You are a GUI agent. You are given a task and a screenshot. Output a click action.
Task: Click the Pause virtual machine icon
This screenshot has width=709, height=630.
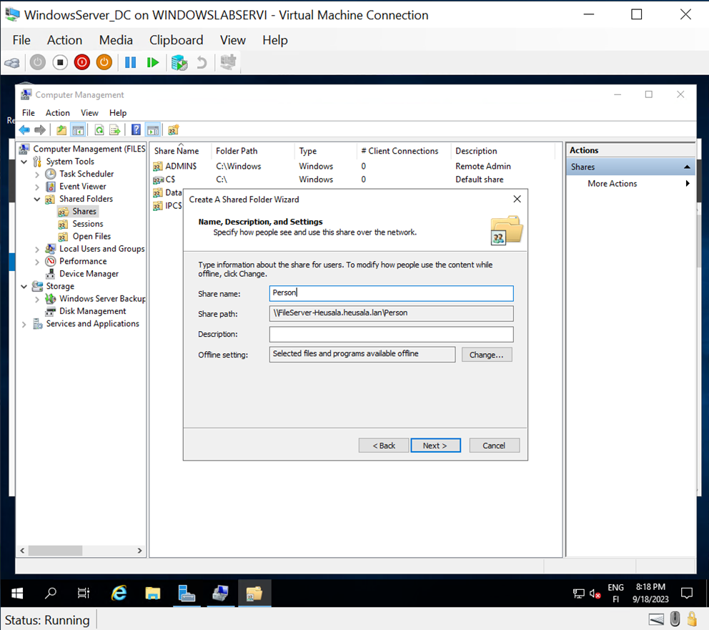(x=129, y=62)
